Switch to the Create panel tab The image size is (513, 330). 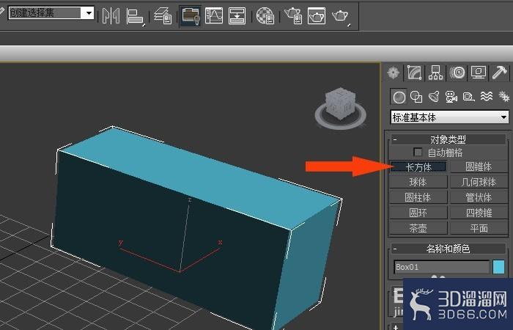(393, 73)
